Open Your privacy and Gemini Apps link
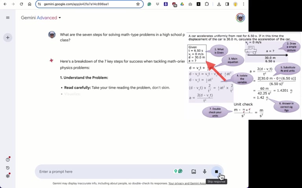302x188 pixels. point(187,183)
